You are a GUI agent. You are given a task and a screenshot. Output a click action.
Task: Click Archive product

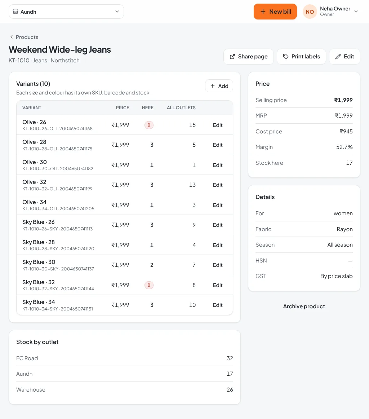coord(304,306)
